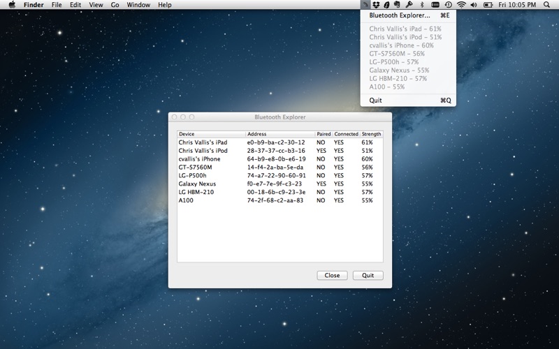559x349 pixels.
Task: Click address e0-b9-ba-c2-30-12
Action: [276, 142]
